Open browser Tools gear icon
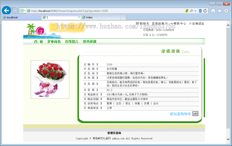 coord(226,11)
